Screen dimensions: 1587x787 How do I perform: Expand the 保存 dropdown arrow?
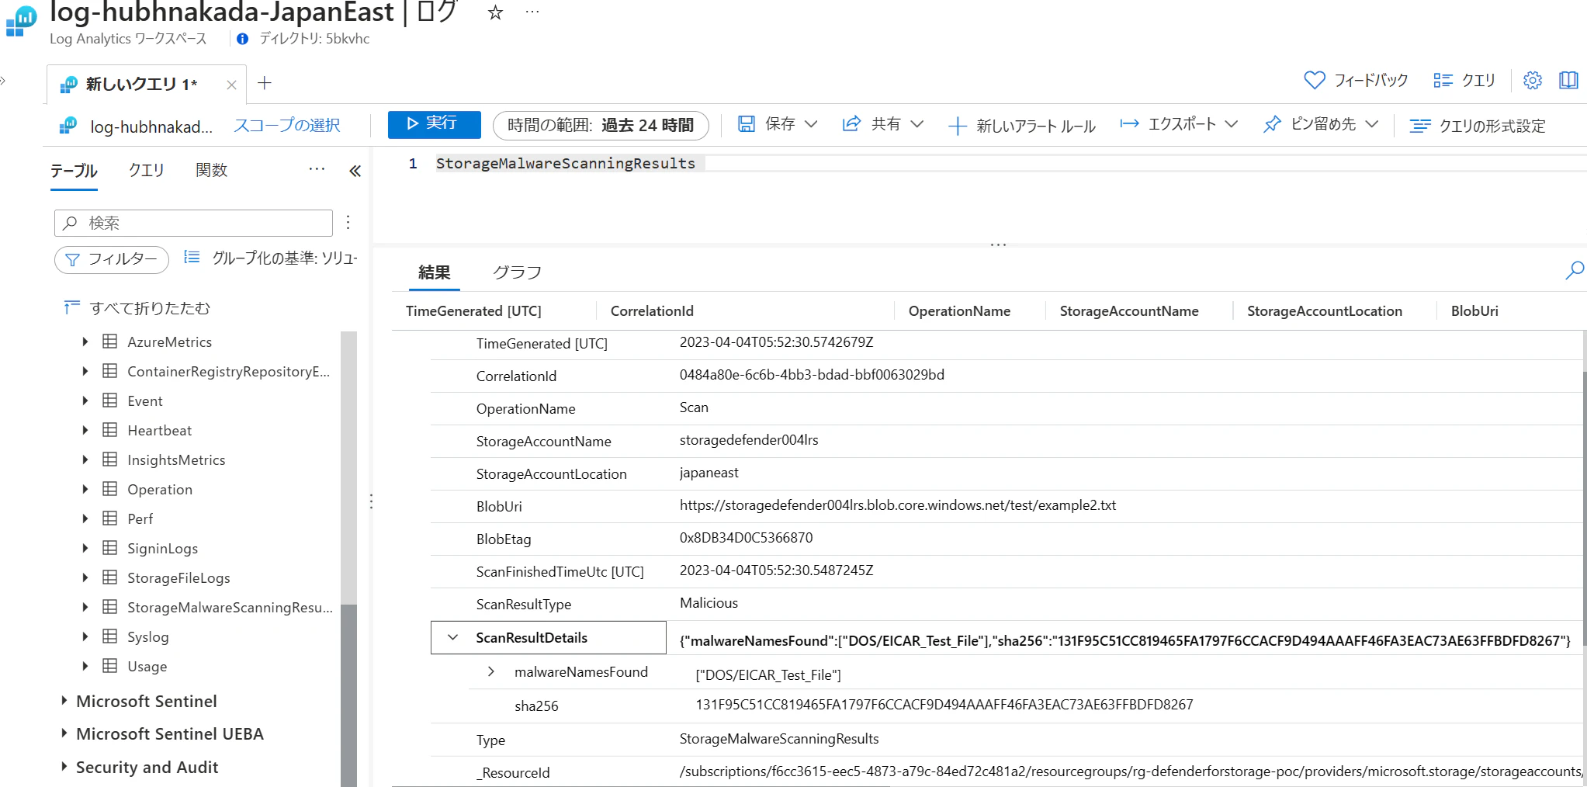tap(811, 124)
